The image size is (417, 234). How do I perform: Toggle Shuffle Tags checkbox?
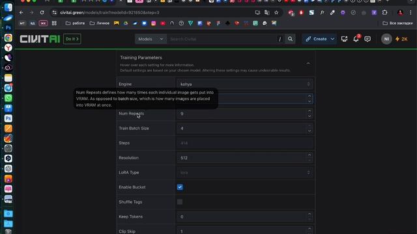point(180,202)
